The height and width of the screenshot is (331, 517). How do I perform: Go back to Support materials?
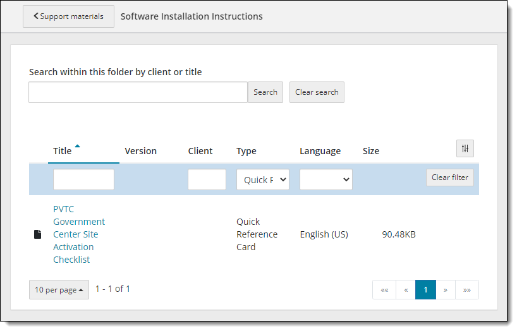[x=68, y=16]
